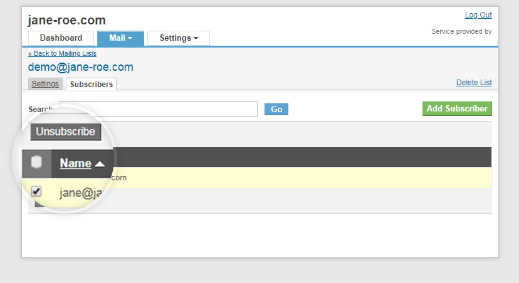Expand the Mail menu dropdown arrow
The image size is (519, 283).
pos(130,38)
